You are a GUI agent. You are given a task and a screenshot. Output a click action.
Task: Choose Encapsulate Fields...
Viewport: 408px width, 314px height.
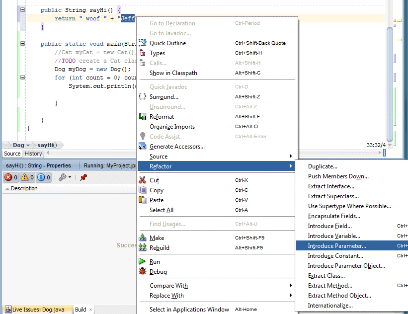point(352,216)
